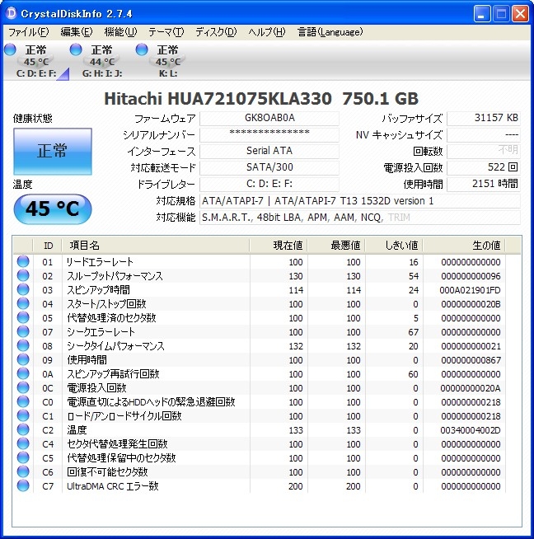The width and height of the screenshot is (534, 539).
Task: Click the threshold value 67 in row 07
Action: pyautogui.click(x=413, y=332)
